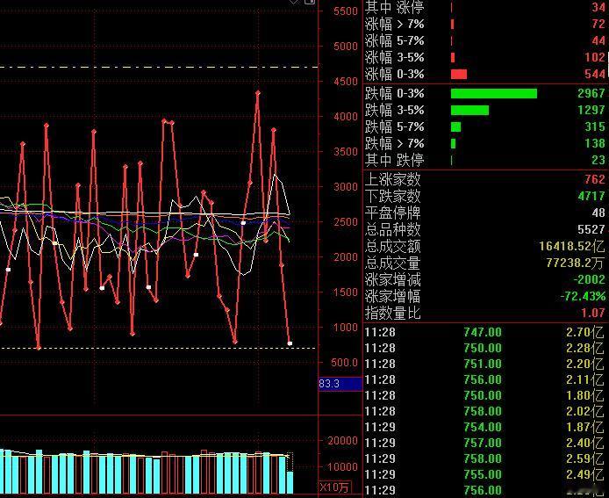Click the blue 83.3 value box
The height and width of the screenshot is (498, 609).
click(x=340, y=384)
